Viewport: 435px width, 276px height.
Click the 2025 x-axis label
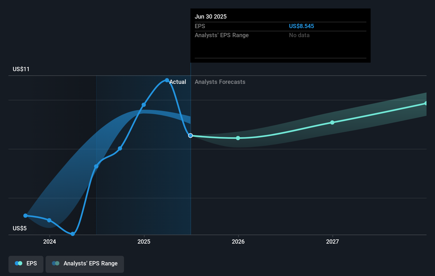[144, 241]
